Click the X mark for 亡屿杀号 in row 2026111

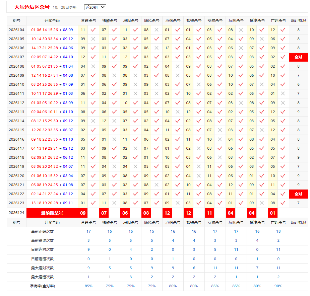coord(283,93)
